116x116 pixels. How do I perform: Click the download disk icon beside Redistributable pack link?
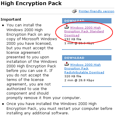tap(67, 64)
